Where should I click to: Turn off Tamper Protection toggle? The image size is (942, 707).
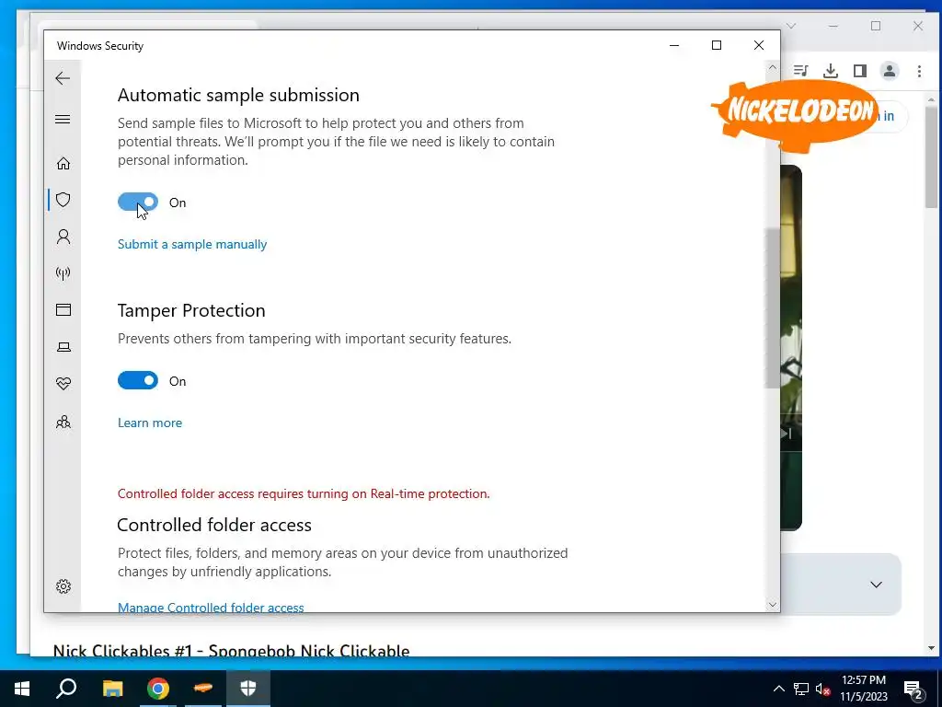pos(138,380)
